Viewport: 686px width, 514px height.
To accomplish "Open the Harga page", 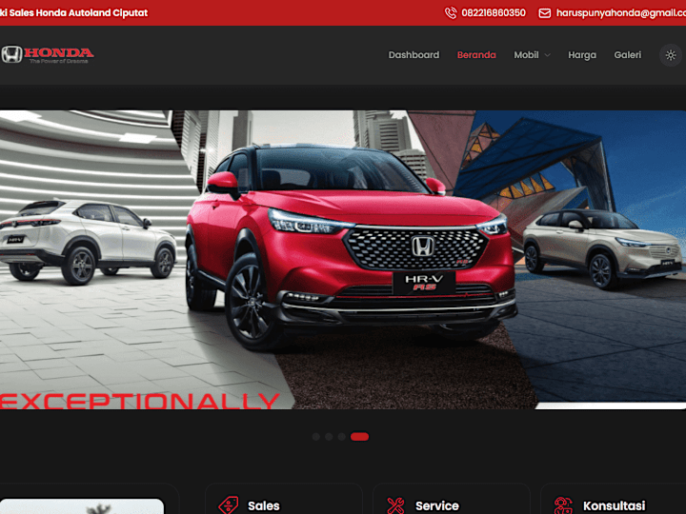I will click(582, 55).
